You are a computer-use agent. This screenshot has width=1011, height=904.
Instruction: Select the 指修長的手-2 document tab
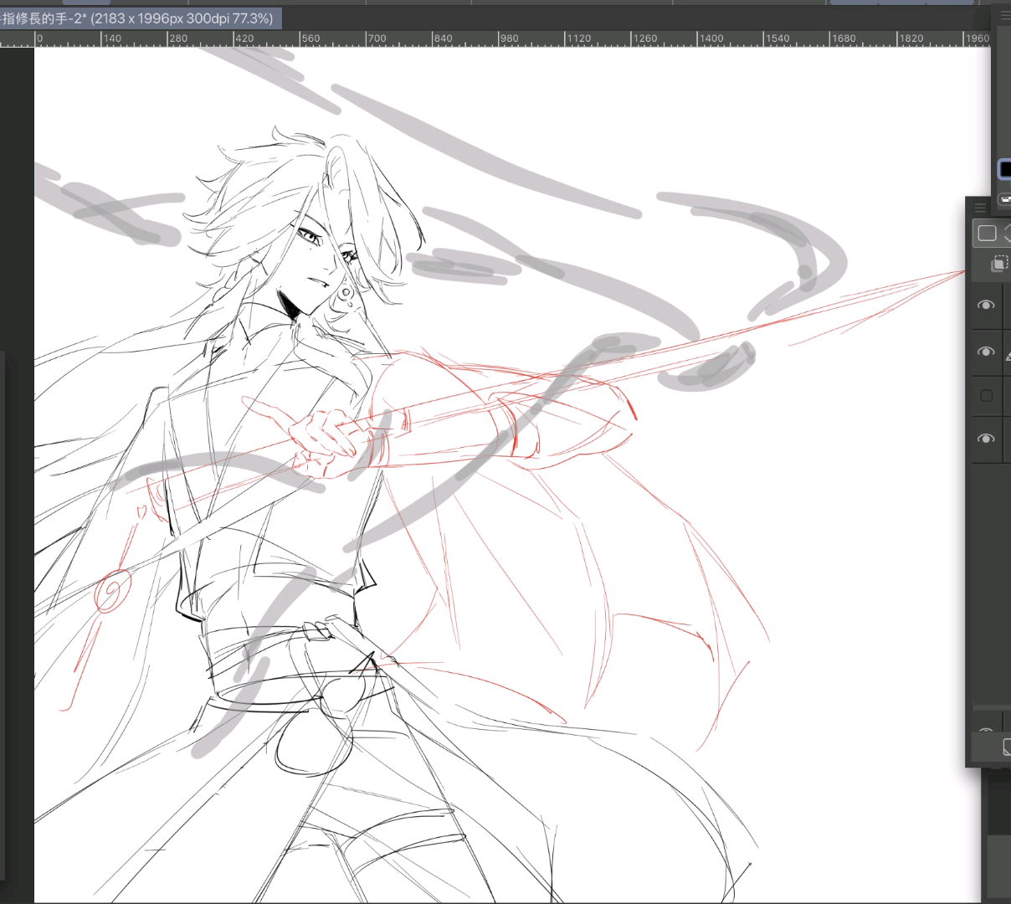[138, 18]
